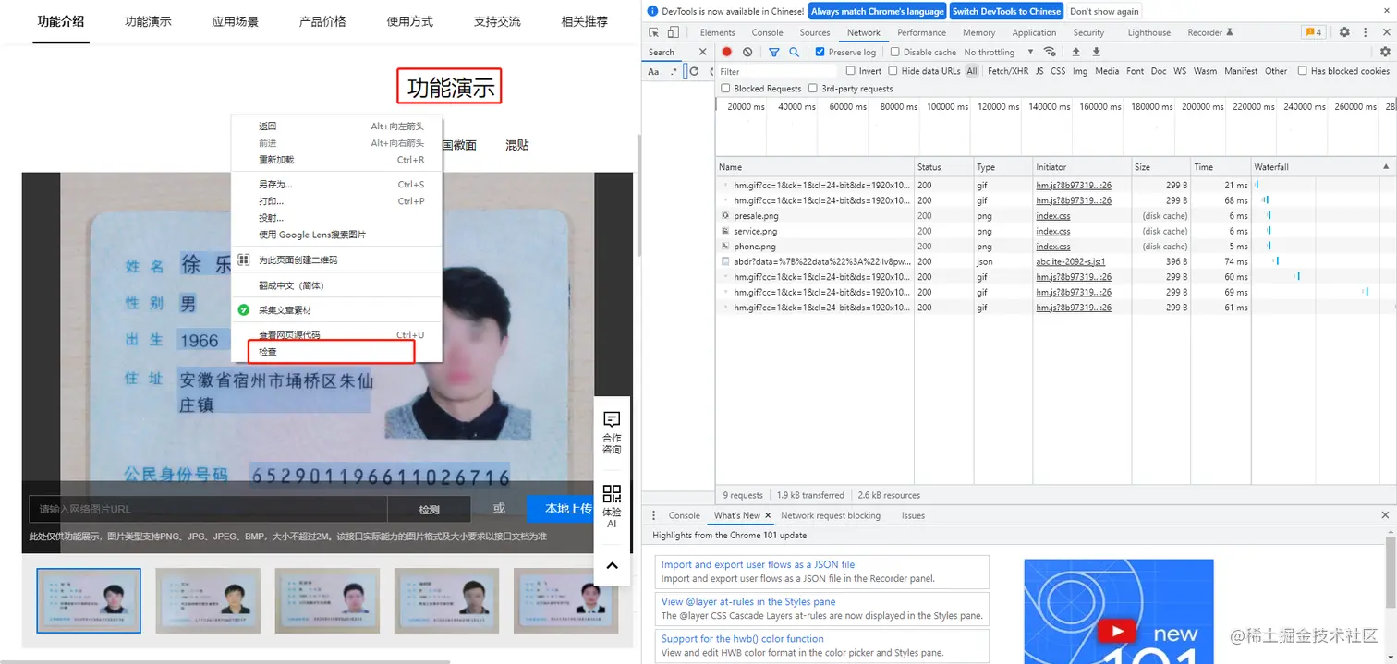
Task: Open Network request blocking drawer tab
Action: coord(831,515)
